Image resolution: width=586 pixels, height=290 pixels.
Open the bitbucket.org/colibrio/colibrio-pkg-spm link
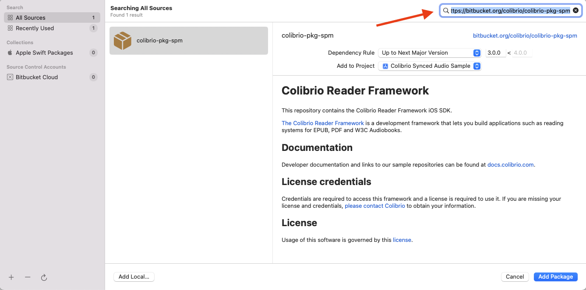pos(525,36)
